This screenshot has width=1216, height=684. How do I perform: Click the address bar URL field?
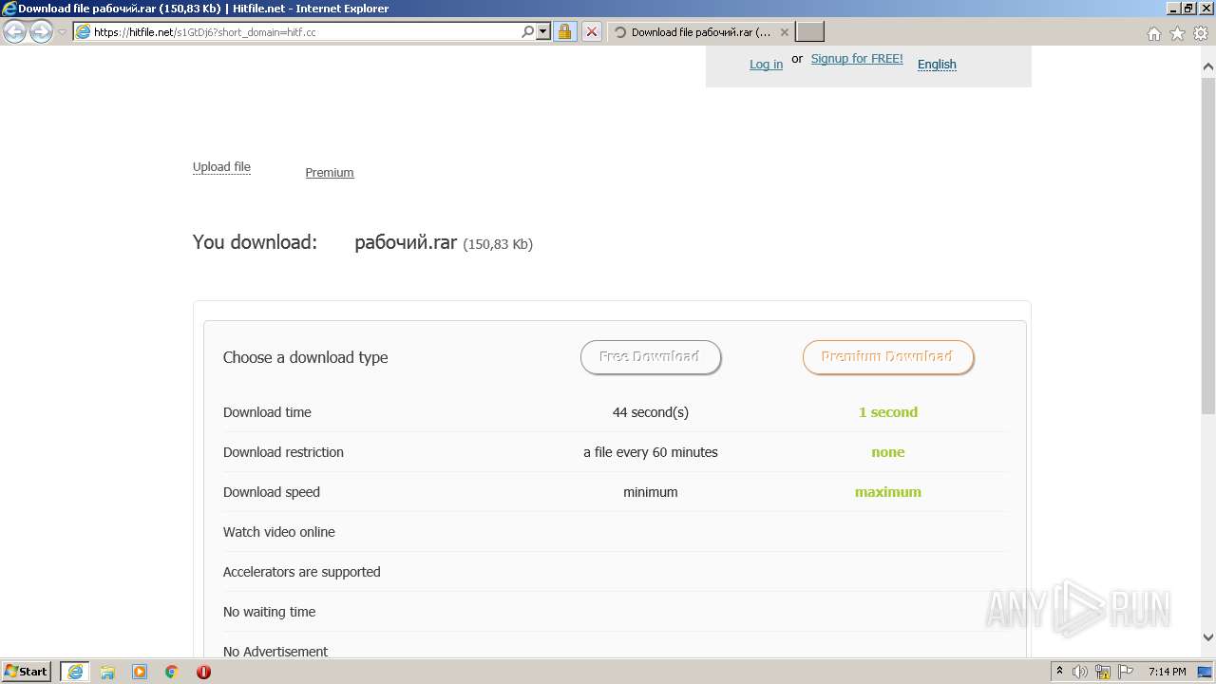tap(296, 31)
